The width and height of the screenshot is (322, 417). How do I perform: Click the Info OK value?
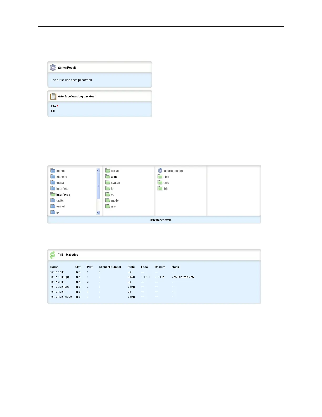(53, 111)
